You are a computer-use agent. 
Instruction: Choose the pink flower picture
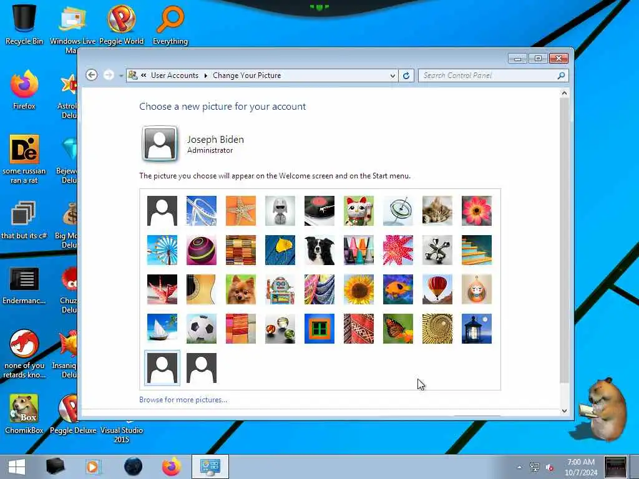coord(477,211)
